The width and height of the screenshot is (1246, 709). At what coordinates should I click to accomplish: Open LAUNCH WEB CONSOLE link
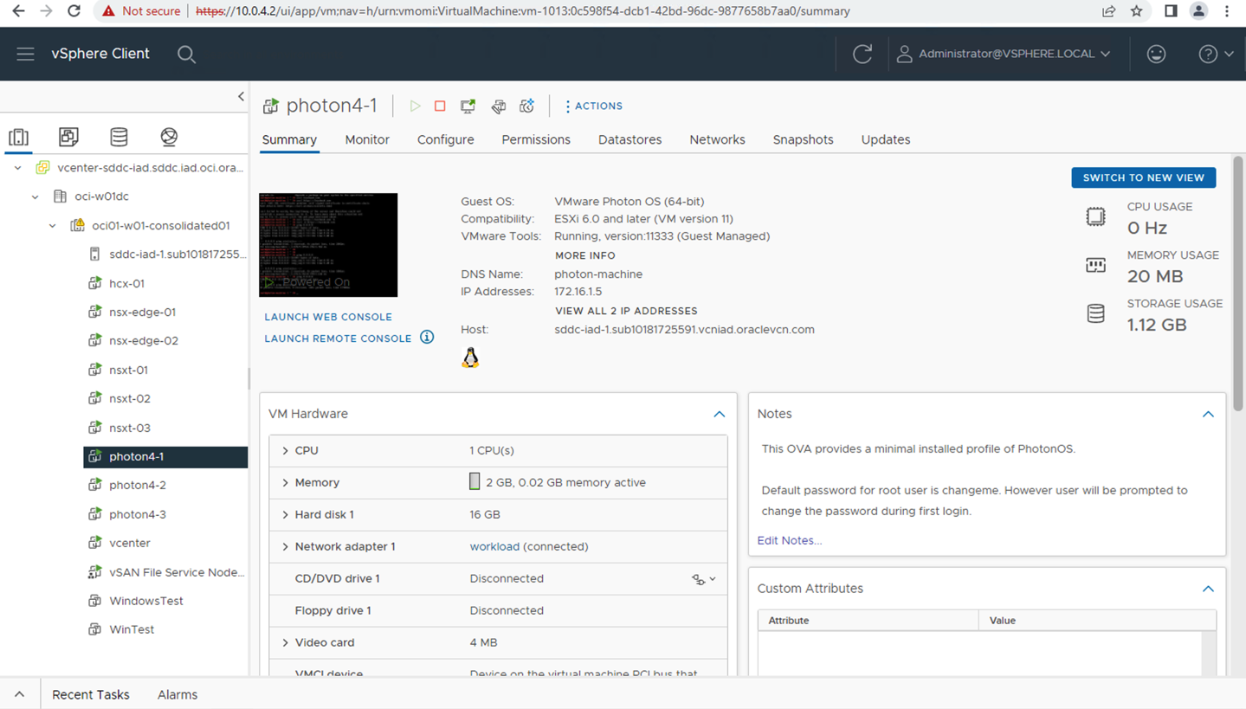coord(327,317)
